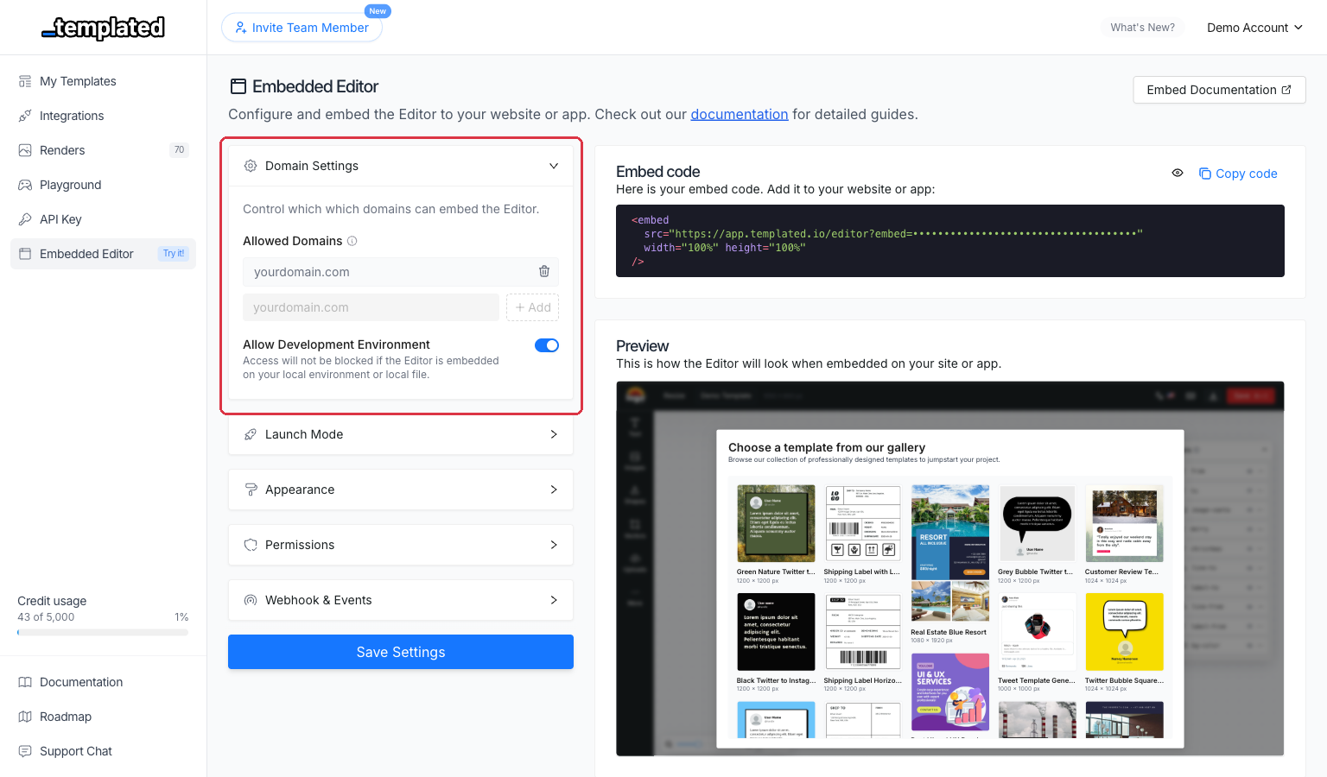Click the new domain input field
Image resolution: width=1327 pixels, height=777 pixels.
point(371,307)
